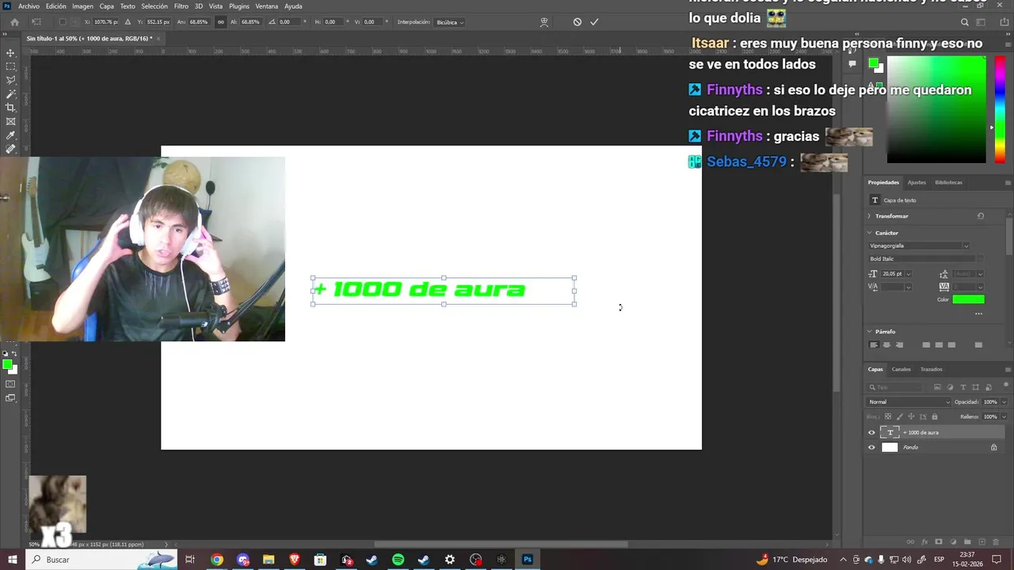Create a new layer icon
The image size is (1014, 570).
[x=982, y=542]
